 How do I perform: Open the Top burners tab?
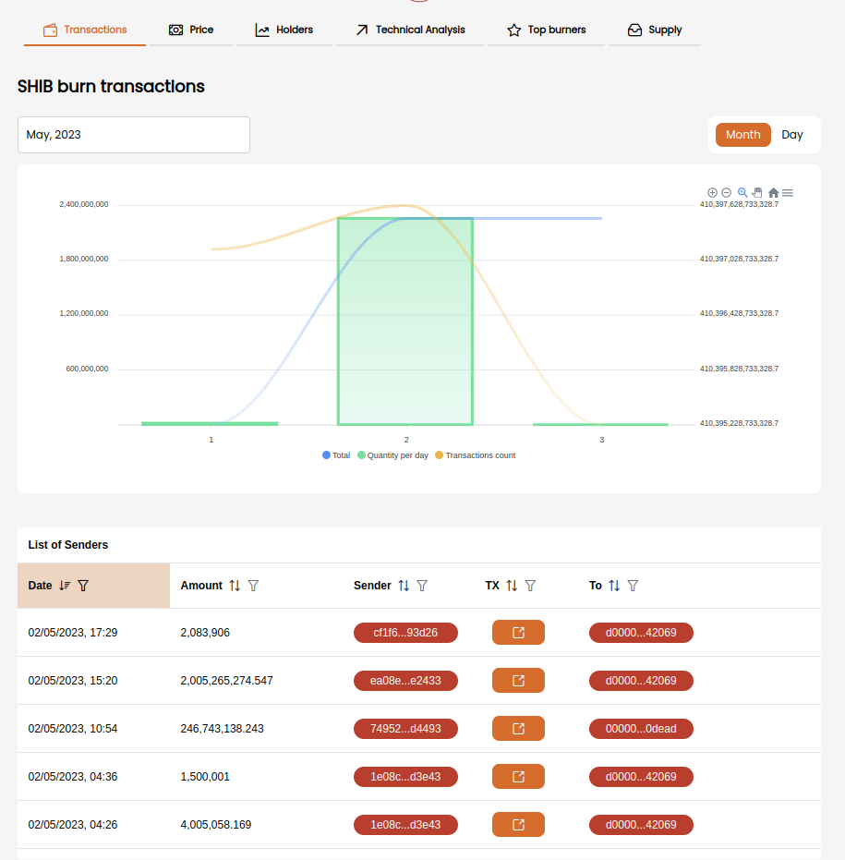(x=546, y=30)
